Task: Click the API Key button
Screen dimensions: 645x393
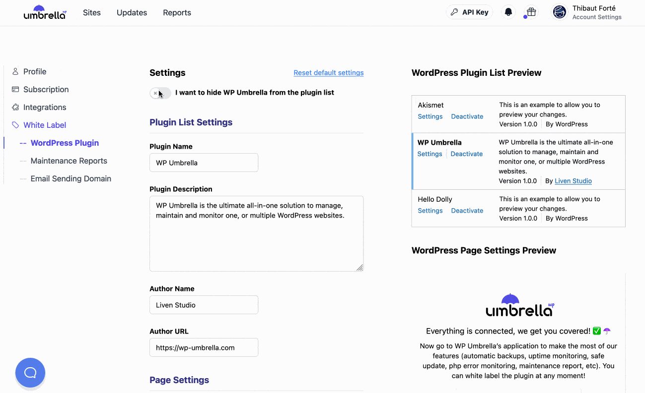Action: click(x=469, y=12)
